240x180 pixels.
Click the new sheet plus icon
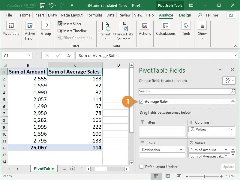click(x=72, y=169)
